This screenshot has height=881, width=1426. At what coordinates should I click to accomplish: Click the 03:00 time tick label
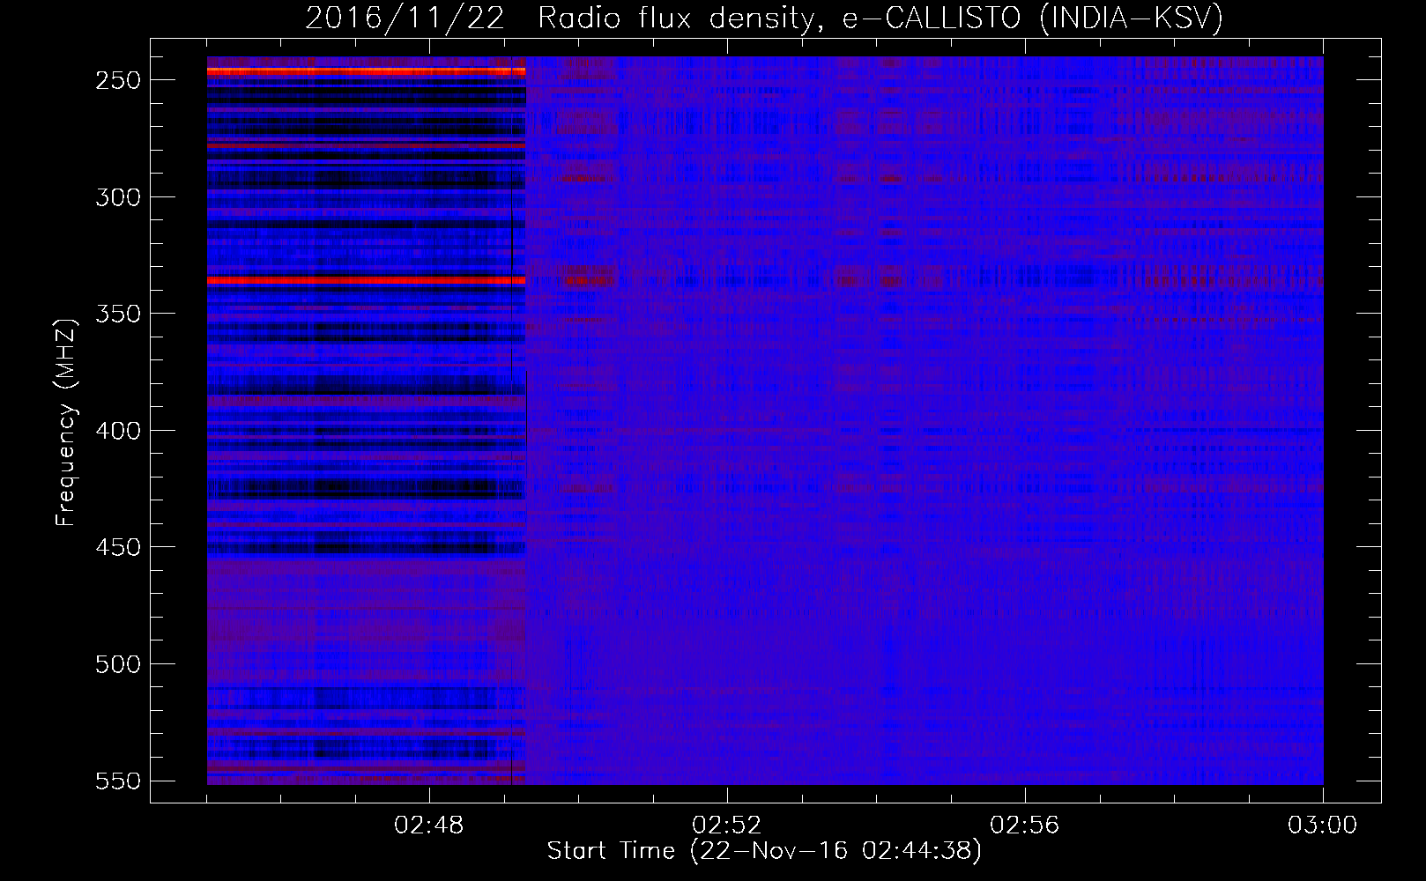[1323, 825]
